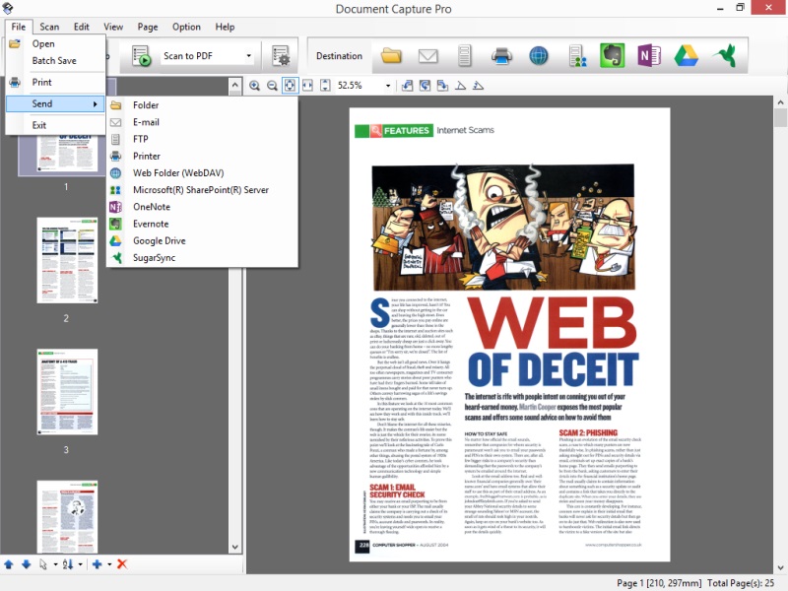Click the SharePoint server toolbar icon

pos(577,56)
